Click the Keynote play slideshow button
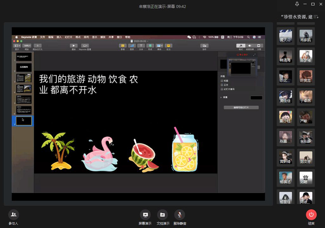Image resolution: width=325 pixels, height=228 pixels. tap(74, 46)
